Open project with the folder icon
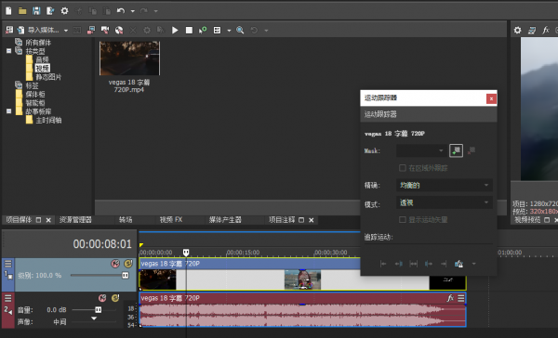Image resolution: width=558 pixels, height=338 pixels. pyautogui.click(x=22, y=11)
